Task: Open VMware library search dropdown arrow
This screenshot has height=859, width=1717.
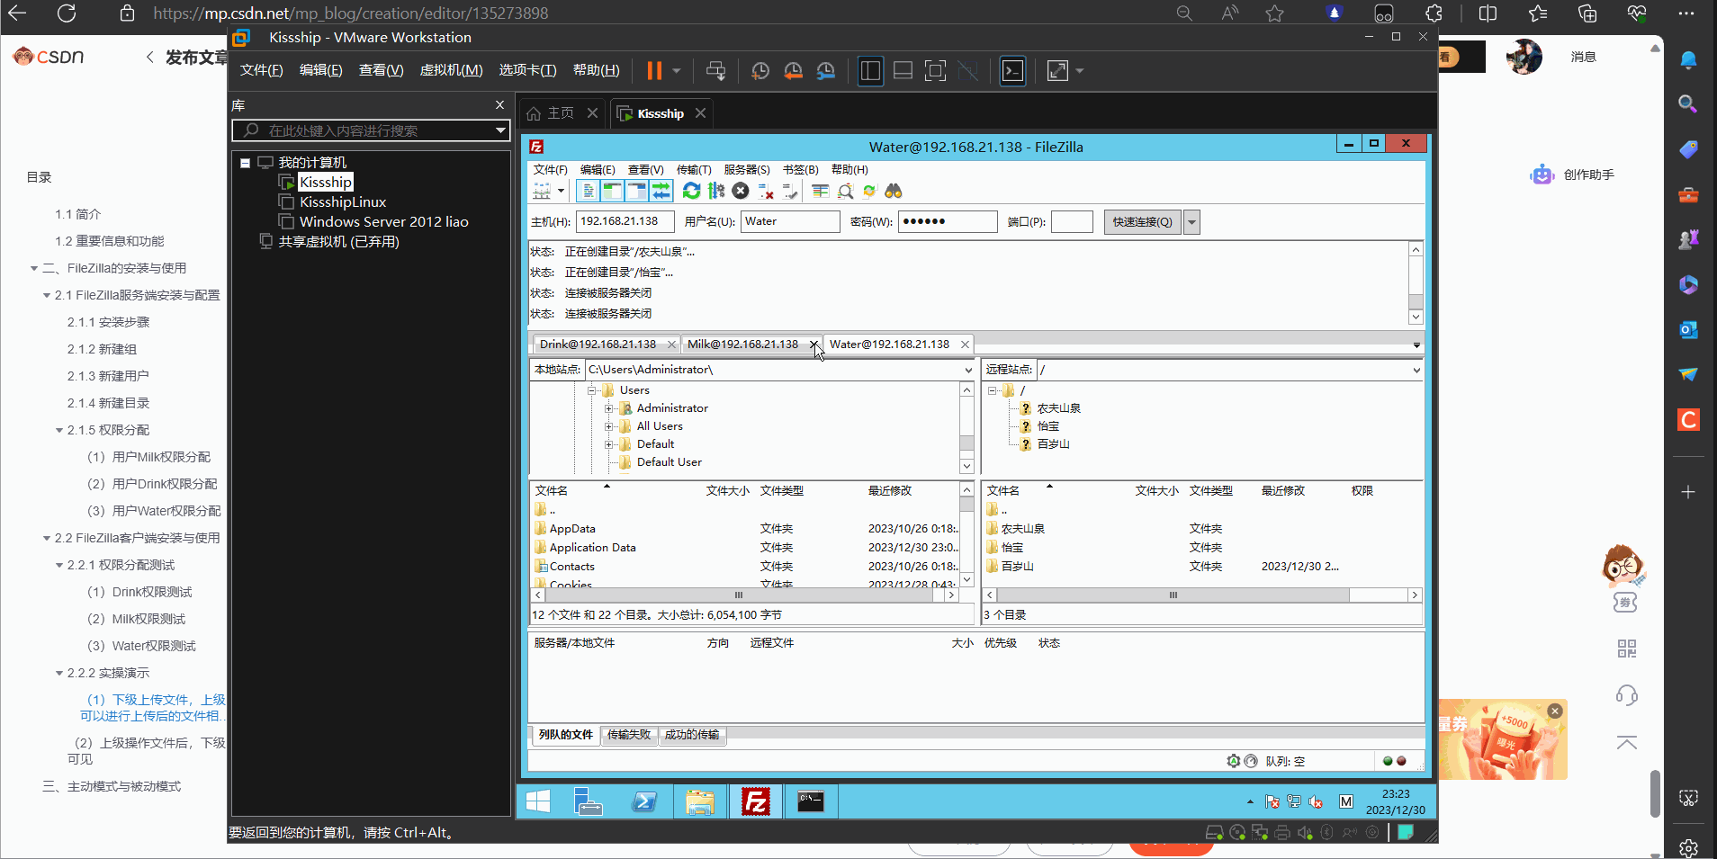Action: [x=500, y=130]
